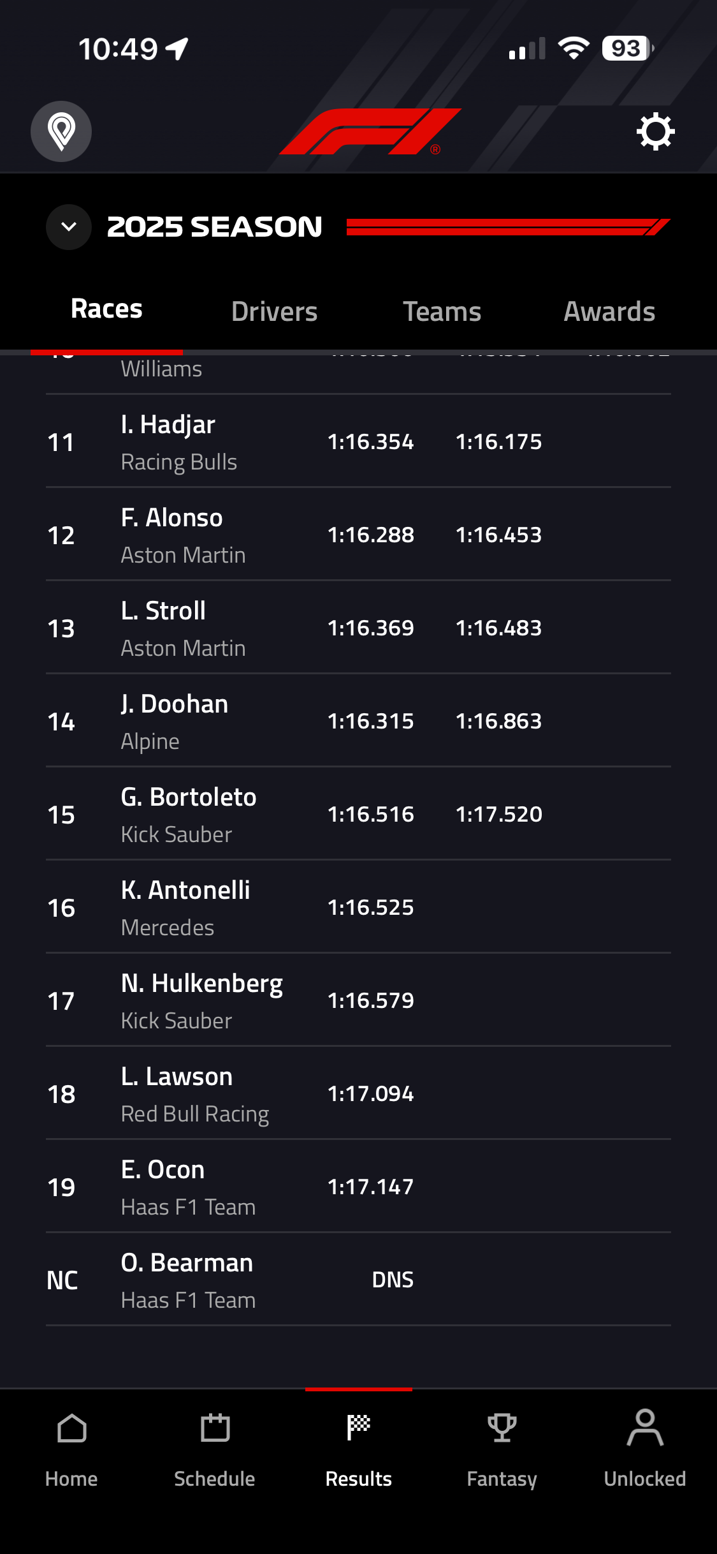Image resolution: width=717 pixels, height=1554 pixels.
Task: Tap the 2025 SEASON title
Action: point(215,227)
